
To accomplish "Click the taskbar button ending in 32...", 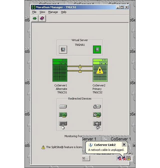I will click(86, 158).
